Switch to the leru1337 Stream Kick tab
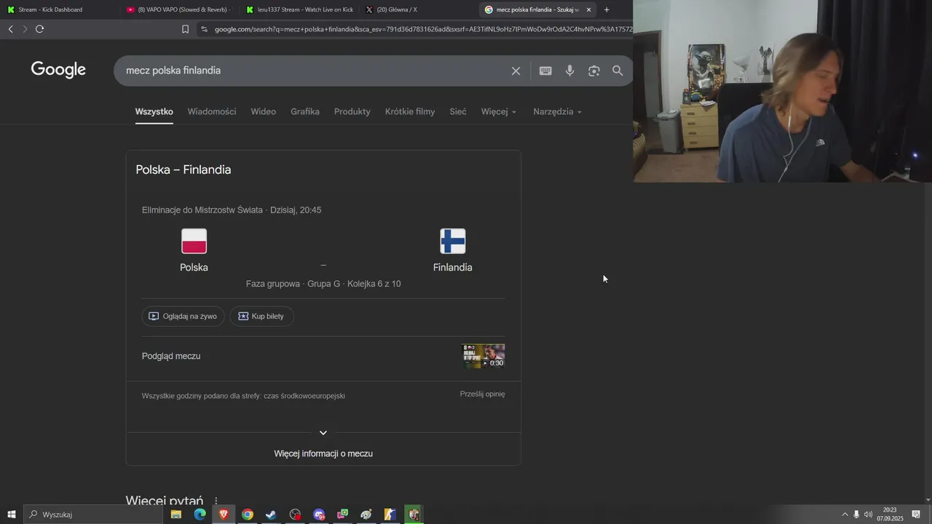 tap(299, 9)
